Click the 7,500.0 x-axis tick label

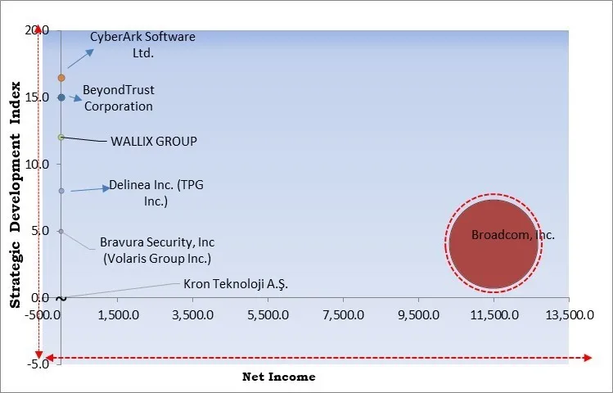tap(343, 314)
